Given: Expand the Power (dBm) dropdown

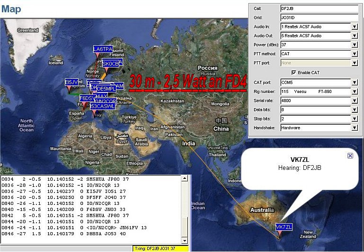Looking at the screenshot, I should 354,45.
